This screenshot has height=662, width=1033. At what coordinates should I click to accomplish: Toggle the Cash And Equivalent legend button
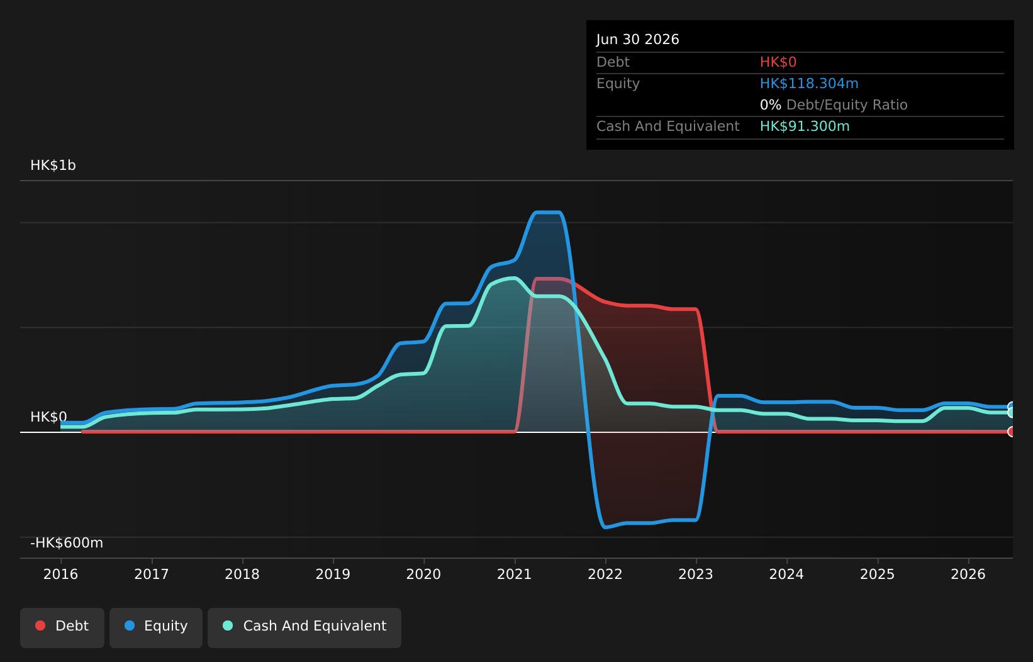click(304, 627)
